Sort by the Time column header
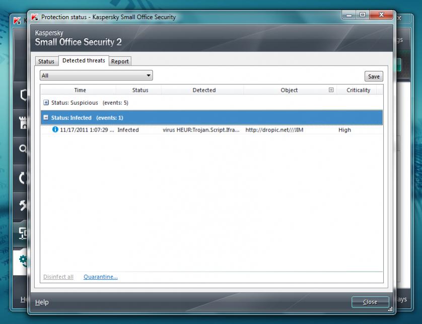422x324 pixels. [x=80, y=90]
